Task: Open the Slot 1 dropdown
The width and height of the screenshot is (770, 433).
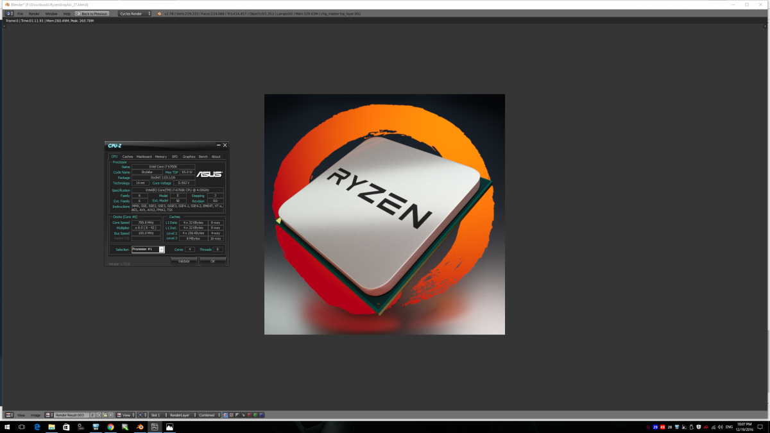Action: pos(159,415)
